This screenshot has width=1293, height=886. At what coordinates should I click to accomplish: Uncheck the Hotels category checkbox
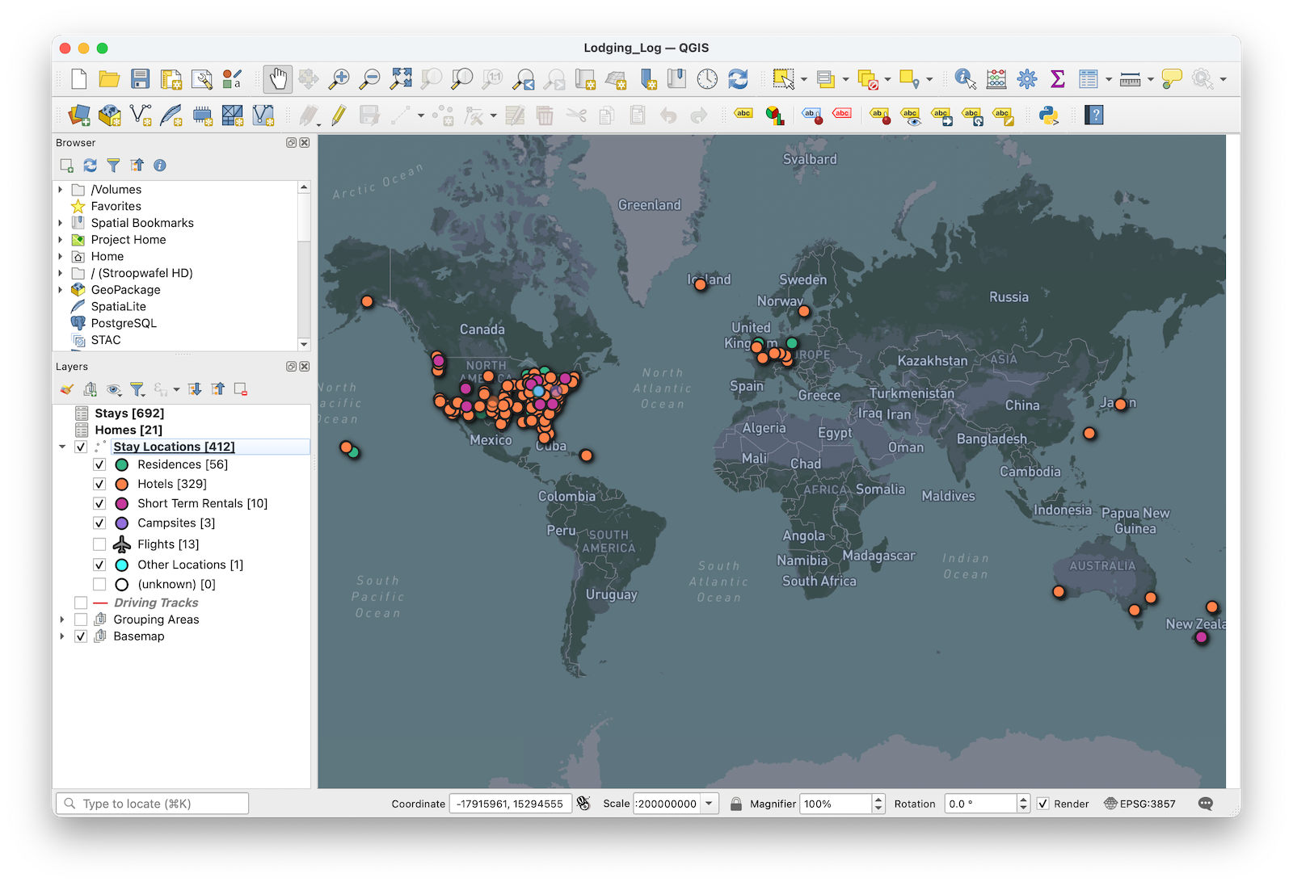pos(99,484)
